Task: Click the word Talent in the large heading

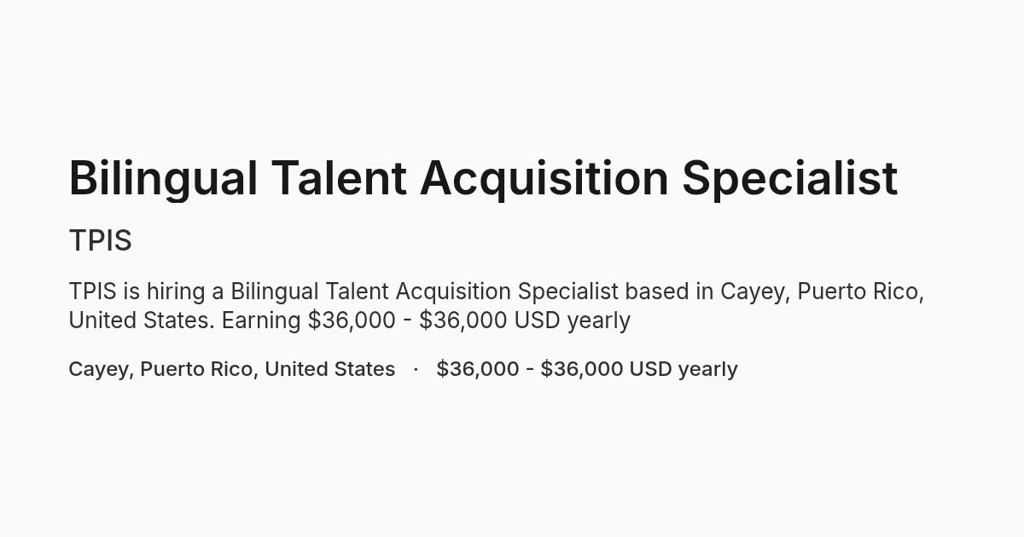Action: point(338,178)
